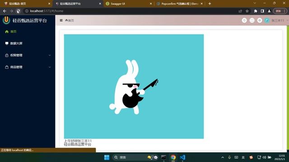Bookmark this page with star icon

[247, 11]
